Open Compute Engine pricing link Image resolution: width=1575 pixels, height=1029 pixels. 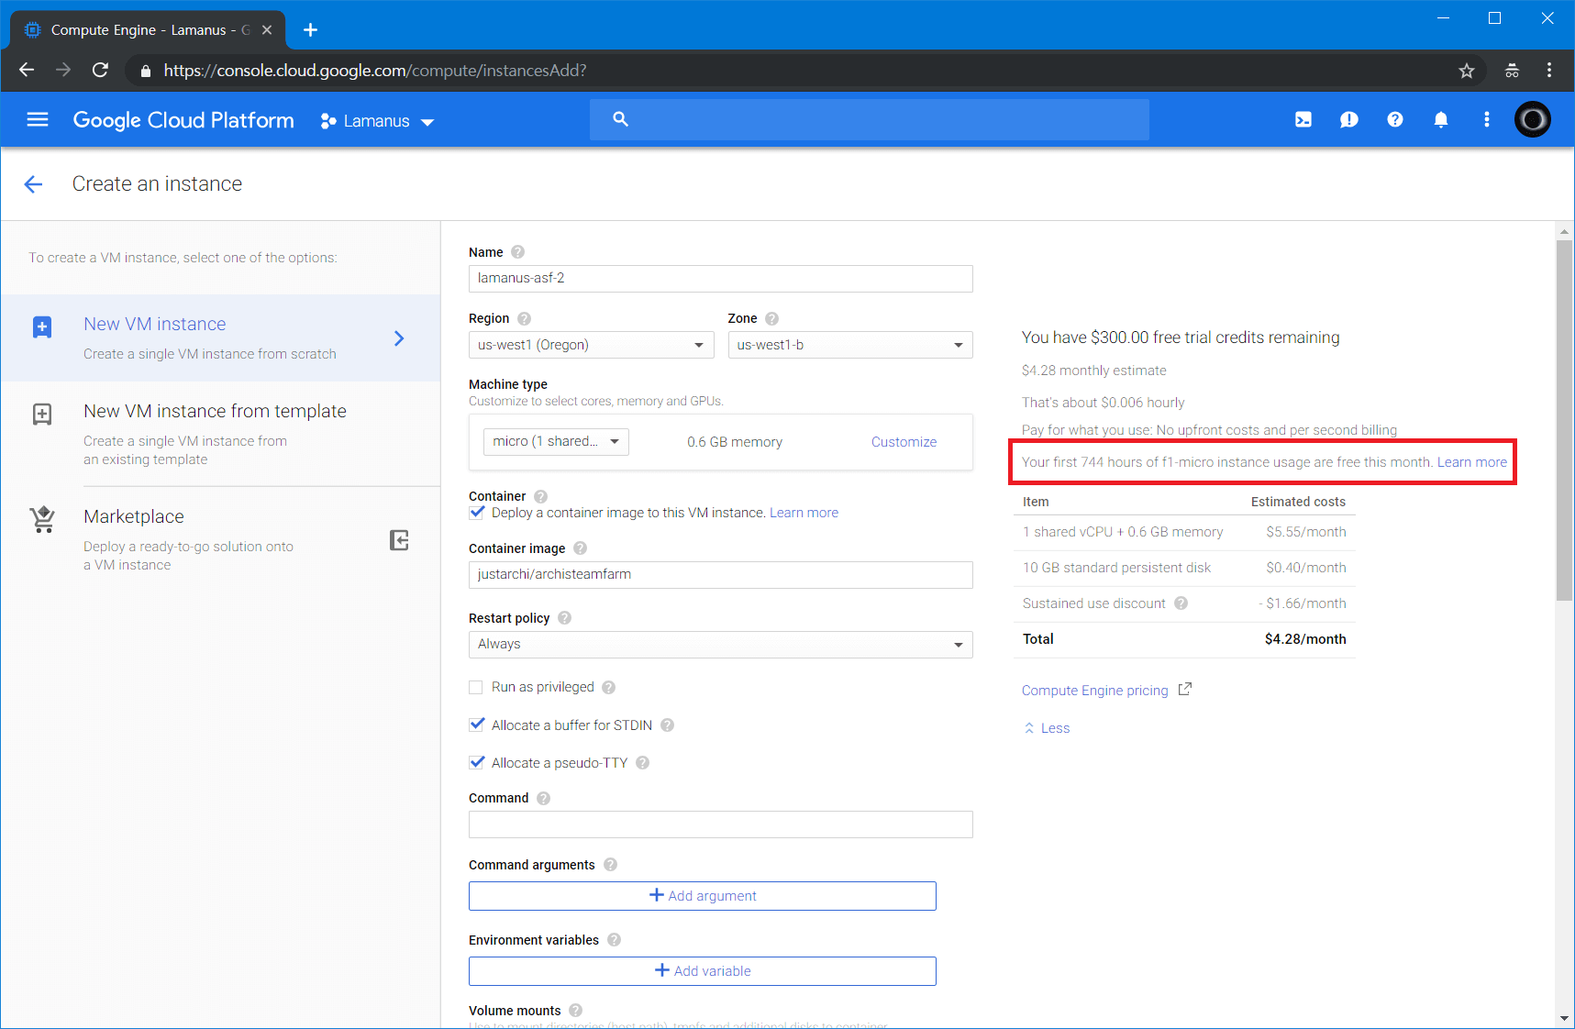(x=1094, y=691)
